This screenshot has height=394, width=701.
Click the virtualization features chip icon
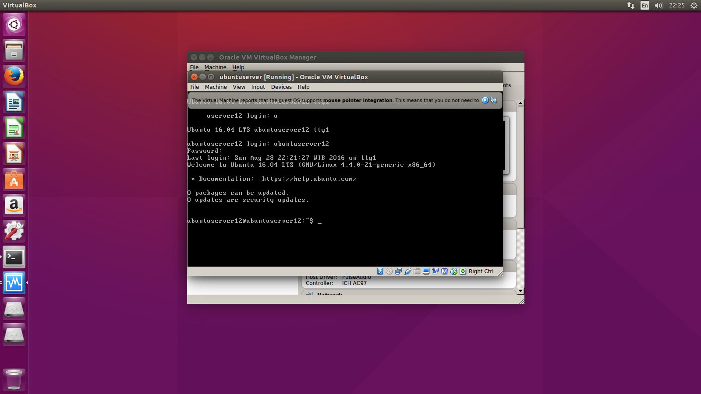[x=445, y=271]
